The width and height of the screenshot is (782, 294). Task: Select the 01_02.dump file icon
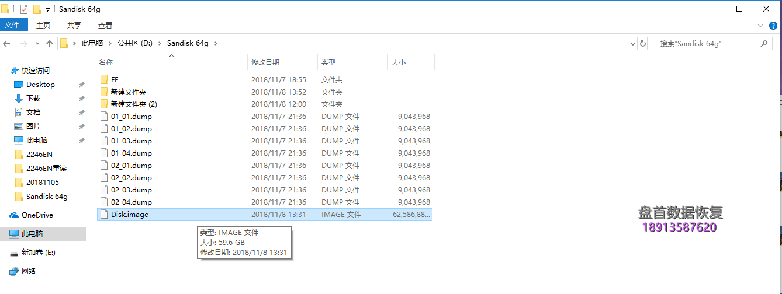(x=104, y=128)
